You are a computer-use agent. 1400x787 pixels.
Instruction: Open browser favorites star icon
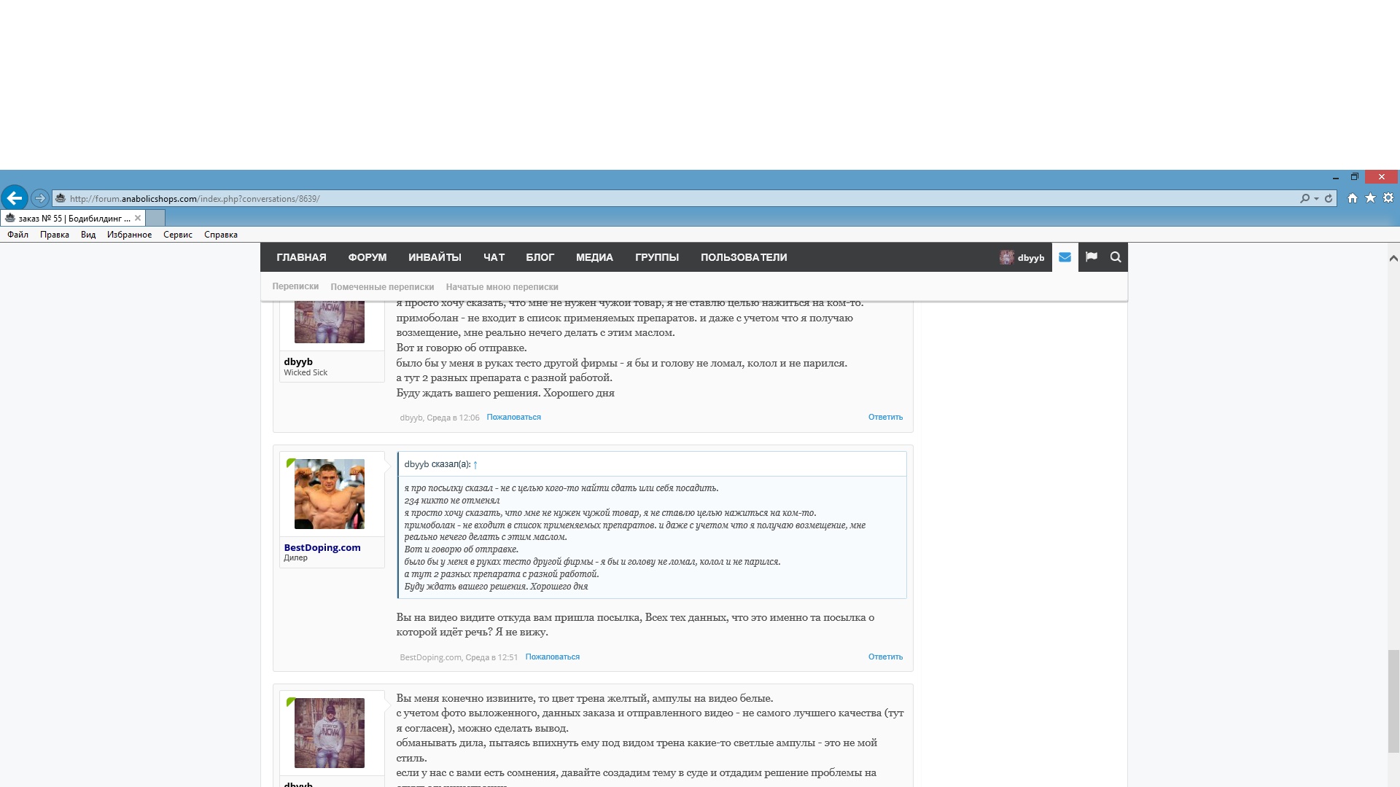click(x=1371, y=198)
